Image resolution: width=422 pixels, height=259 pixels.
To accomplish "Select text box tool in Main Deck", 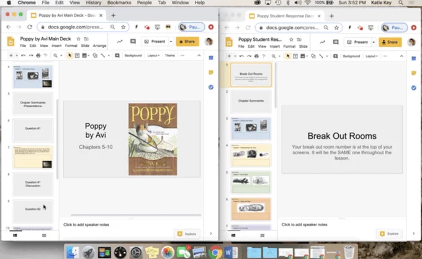I will (x=77, y=56).
